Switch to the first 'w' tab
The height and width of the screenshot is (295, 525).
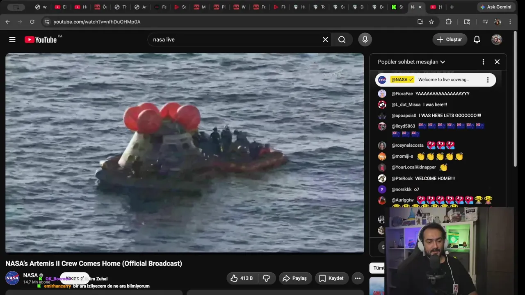[x=41, y=7]
